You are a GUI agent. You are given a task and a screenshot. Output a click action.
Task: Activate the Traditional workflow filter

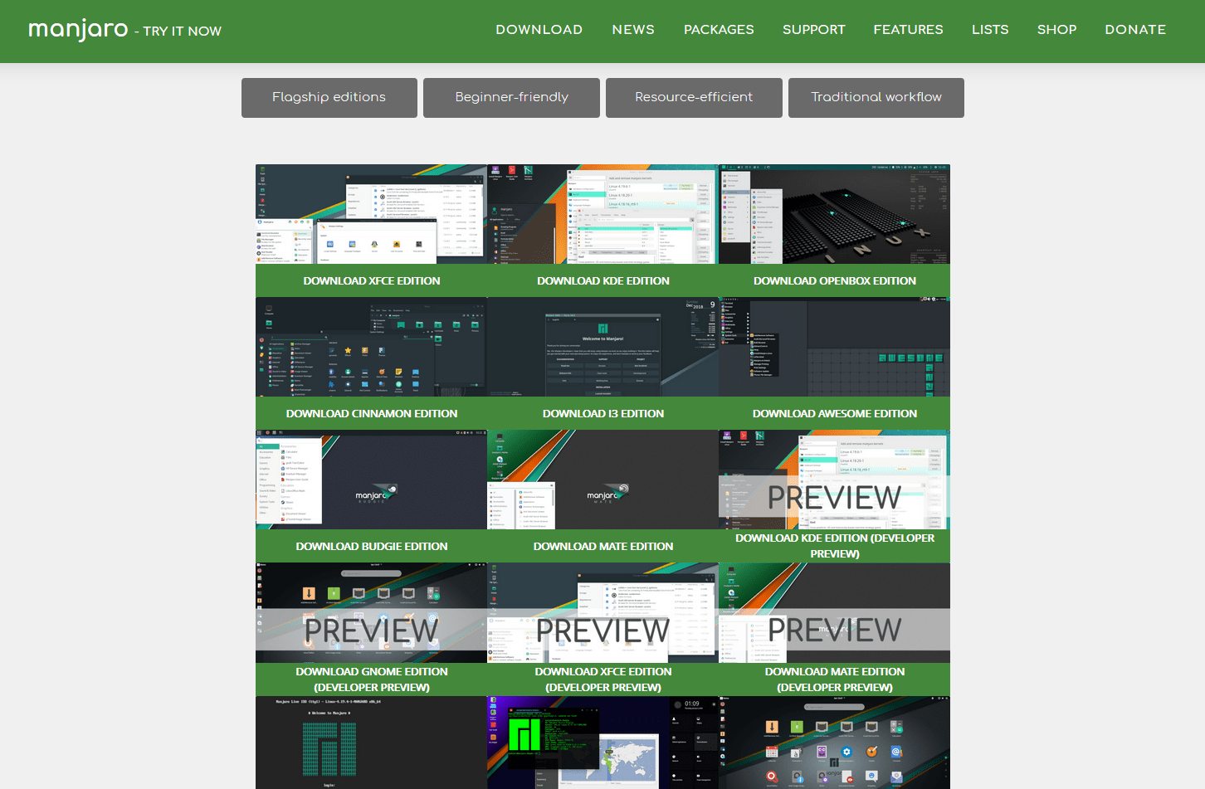pos(876,97)
